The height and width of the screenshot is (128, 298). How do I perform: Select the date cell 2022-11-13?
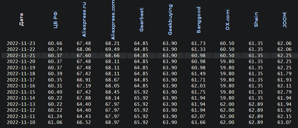coord(21,104)
